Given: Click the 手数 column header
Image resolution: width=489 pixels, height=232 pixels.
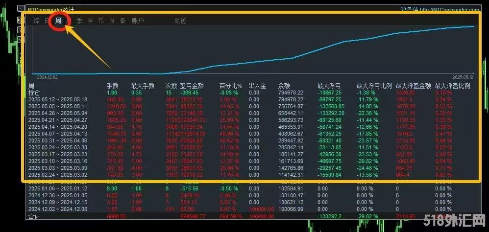Looking at the screenshot, I should tap(113, 86).
